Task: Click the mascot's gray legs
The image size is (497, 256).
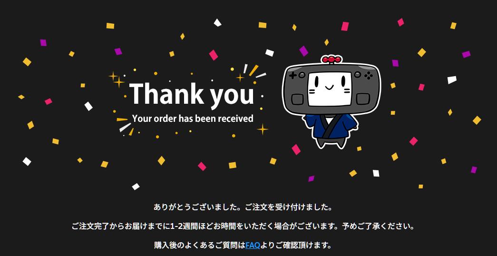Action: [331, 142]
